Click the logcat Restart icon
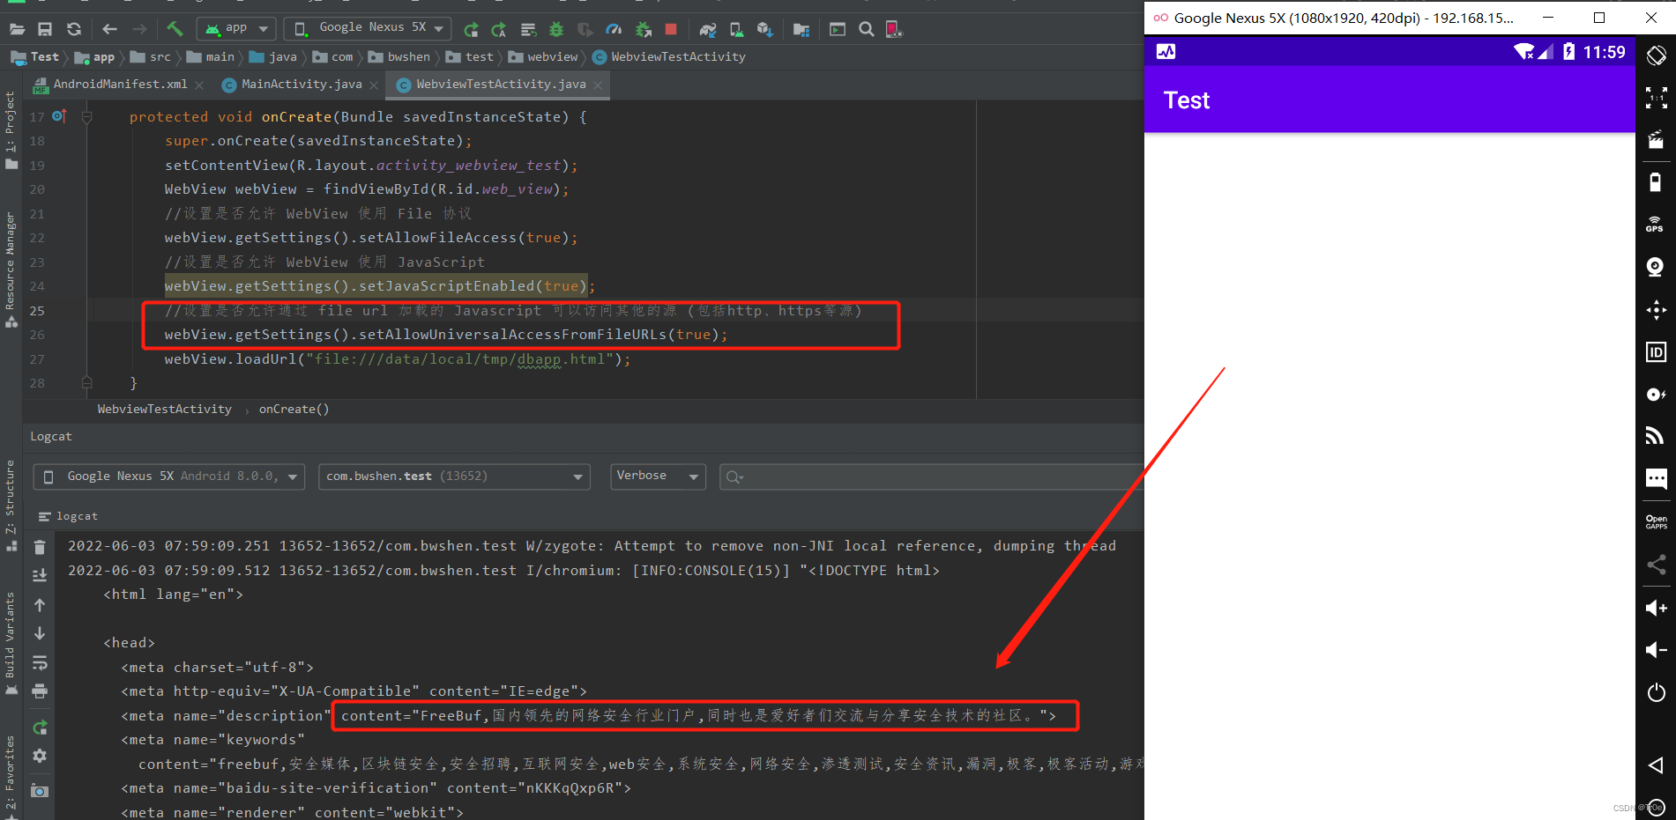This screenshot has width=1676, height=820. 40,728
